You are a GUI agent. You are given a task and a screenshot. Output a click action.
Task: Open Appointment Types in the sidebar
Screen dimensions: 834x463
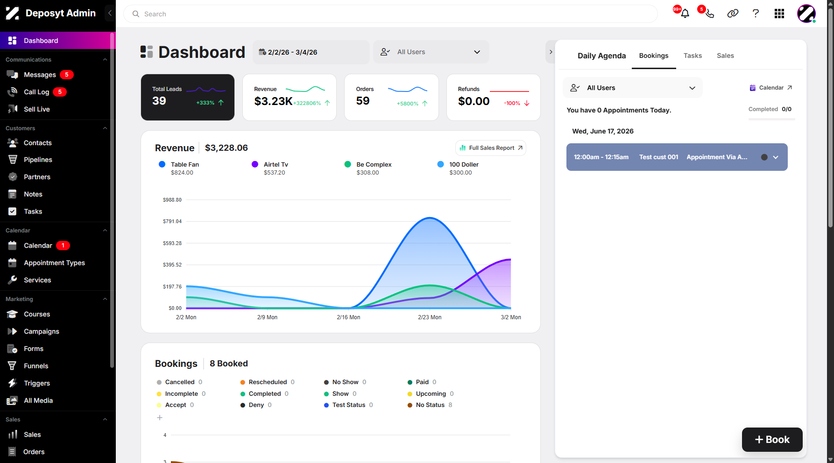coord(55,263)
